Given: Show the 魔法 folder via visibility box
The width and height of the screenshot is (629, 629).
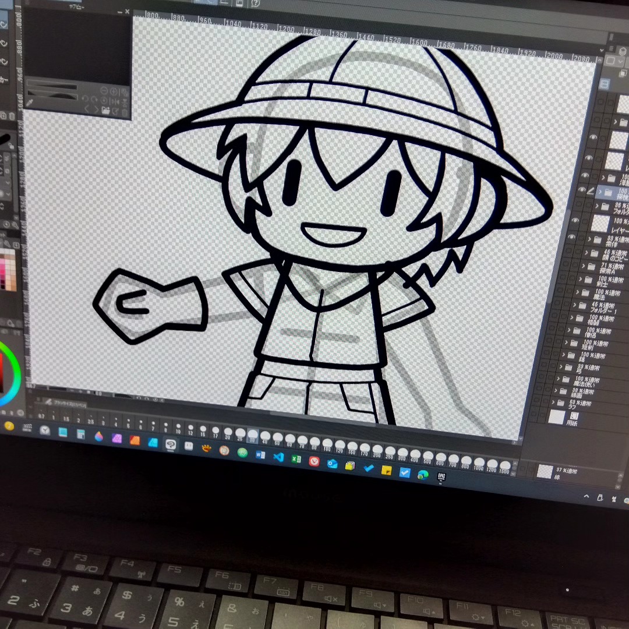Looking at the screenshot, I should coord(559,290).
